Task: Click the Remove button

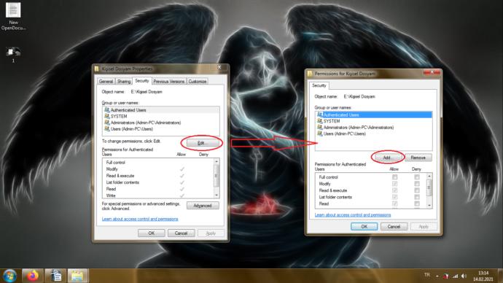Action: tap(418, 158)
